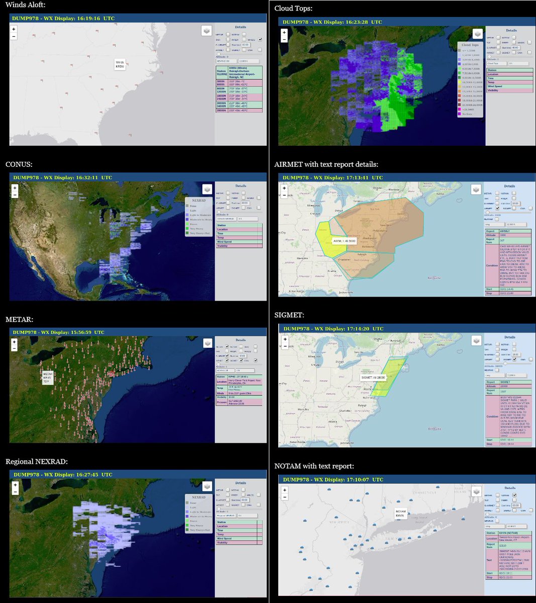
Task: Open Regional NEXRAD dropdown in Regional panel
Action: (x=226, y=516)
